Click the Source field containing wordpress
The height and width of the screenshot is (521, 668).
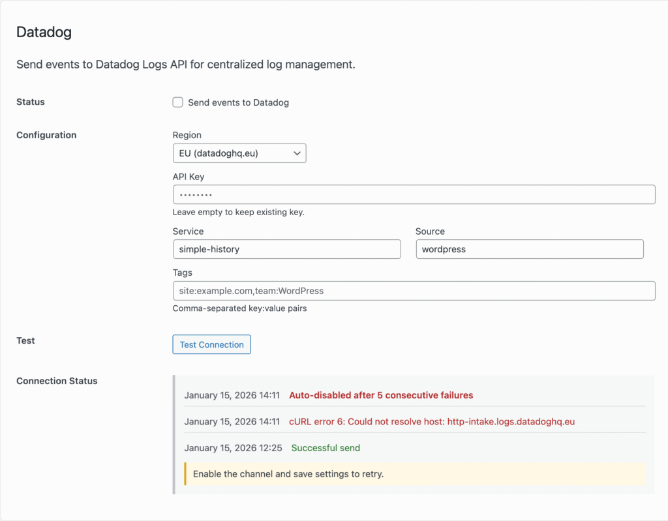tap(529, 249)
